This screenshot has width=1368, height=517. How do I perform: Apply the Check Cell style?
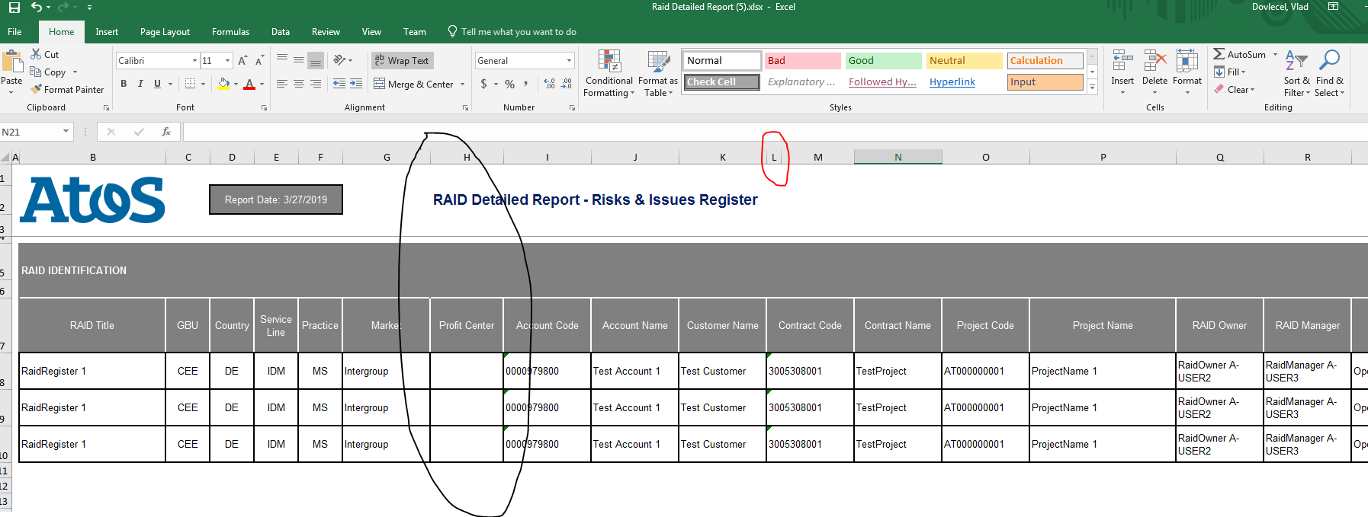(x=721, y=82)
